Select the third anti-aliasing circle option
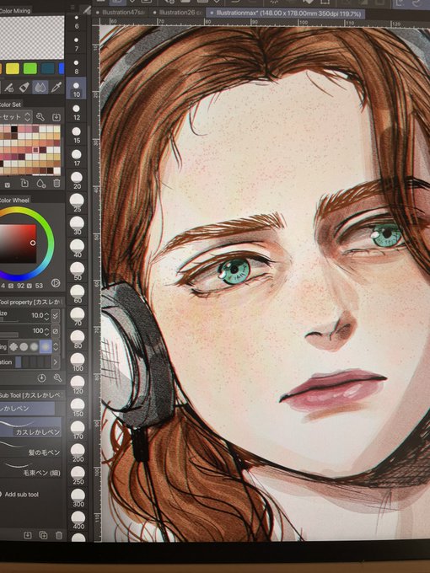Image resolution: width=430 pixels, height=573 pixels. point(34,346)
